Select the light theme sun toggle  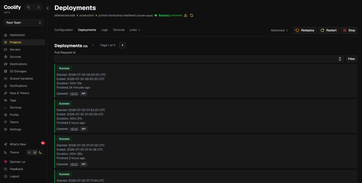[29, 152]
